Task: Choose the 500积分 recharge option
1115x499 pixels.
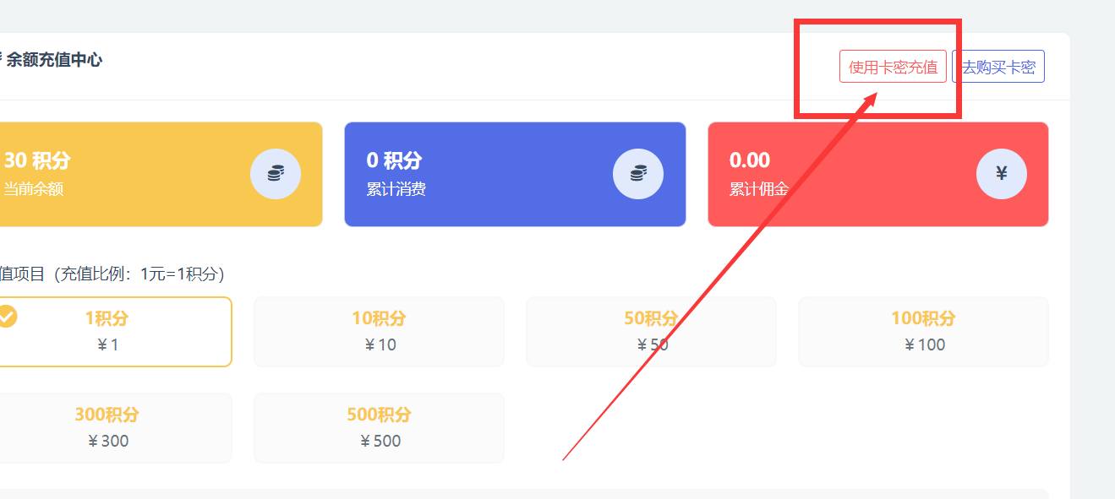Action: tap(379, 428)
